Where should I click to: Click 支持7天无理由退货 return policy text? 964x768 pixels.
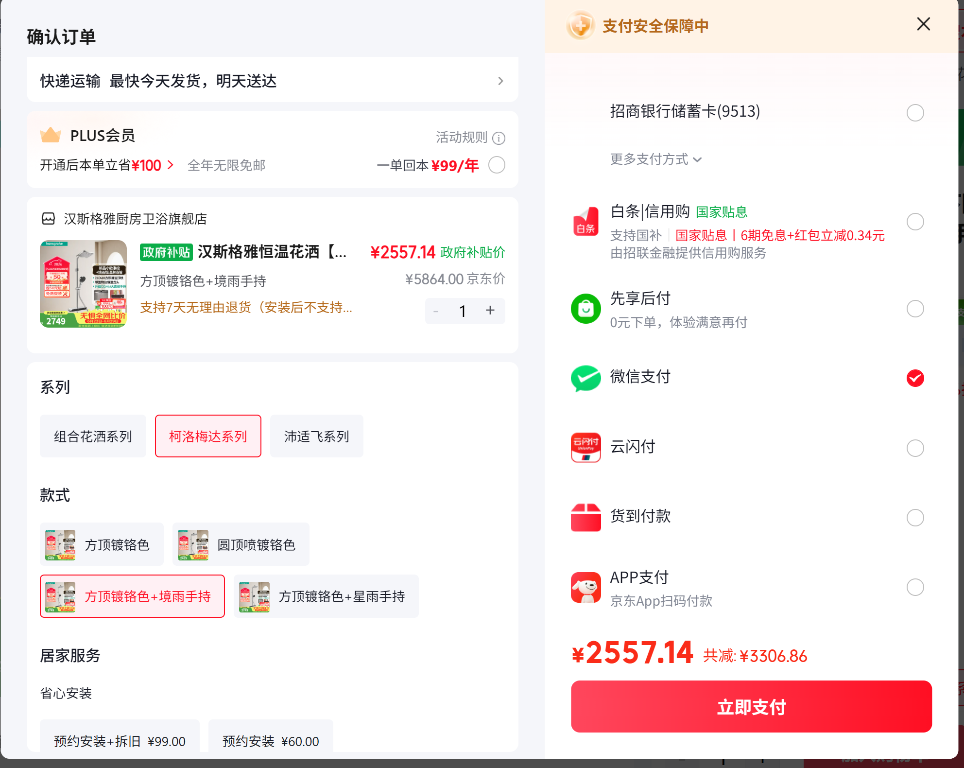[x=246, y=307]
